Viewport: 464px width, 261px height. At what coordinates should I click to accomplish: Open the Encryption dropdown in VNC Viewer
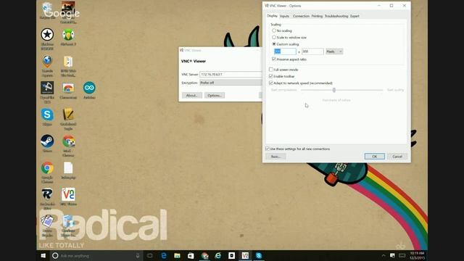coord(231,83)
